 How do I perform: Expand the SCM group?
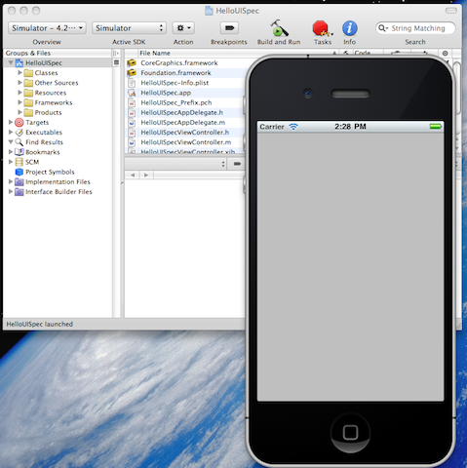(11, 162)
